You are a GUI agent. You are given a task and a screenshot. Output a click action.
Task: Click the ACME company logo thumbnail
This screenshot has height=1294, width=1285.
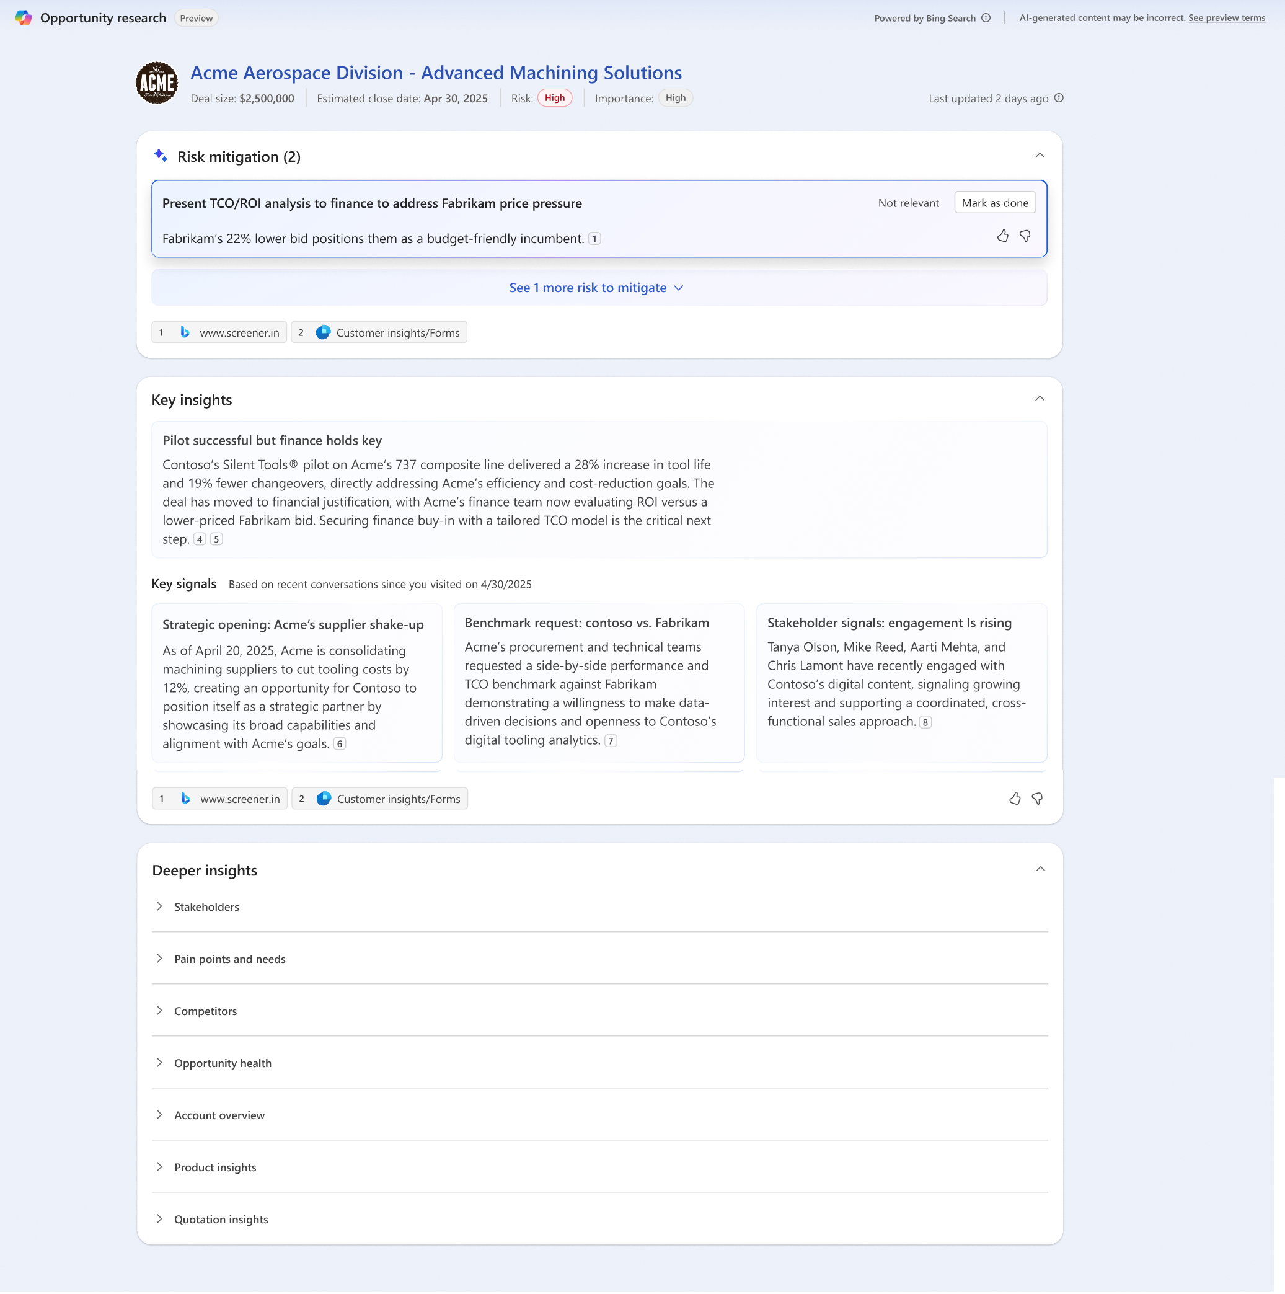pos(156,82)
